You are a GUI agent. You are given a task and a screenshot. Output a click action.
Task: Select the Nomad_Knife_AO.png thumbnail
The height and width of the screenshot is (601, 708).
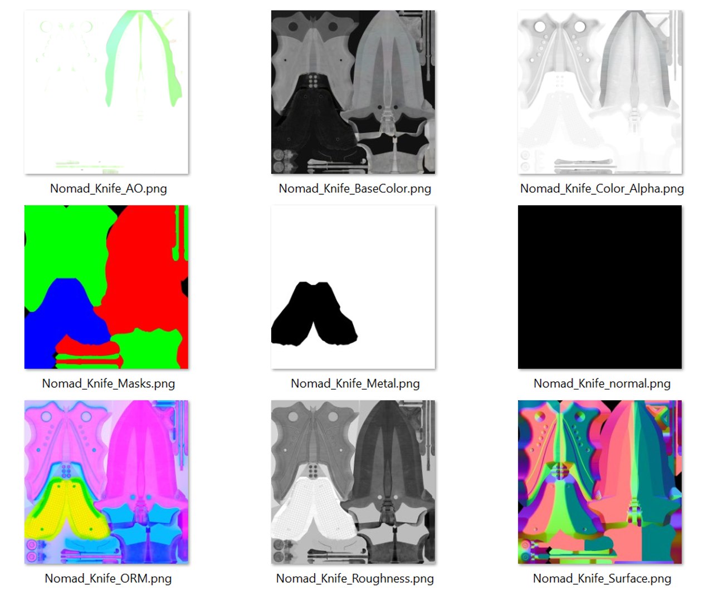click(106, 92)
